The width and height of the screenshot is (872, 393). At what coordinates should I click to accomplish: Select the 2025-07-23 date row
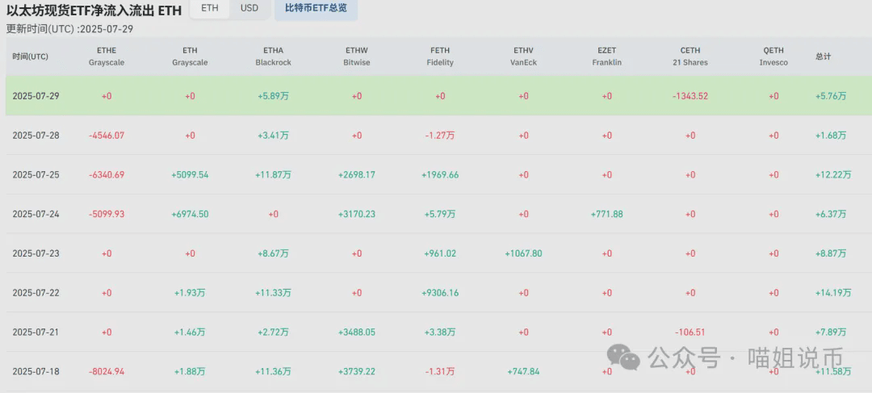tap(438, 253)
